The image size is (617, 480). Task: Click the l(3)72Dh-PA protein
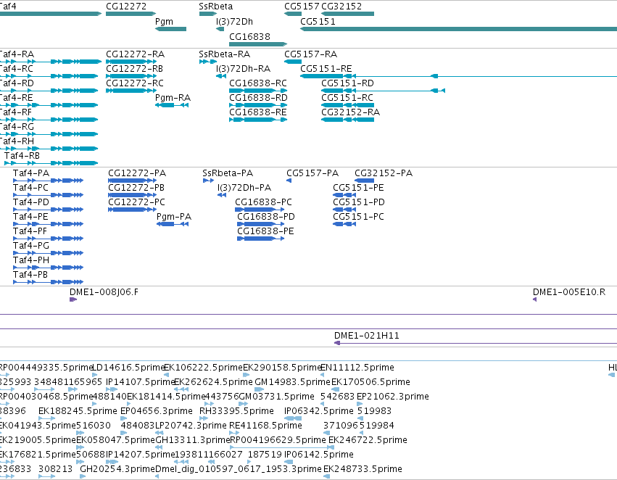[222, 195]
